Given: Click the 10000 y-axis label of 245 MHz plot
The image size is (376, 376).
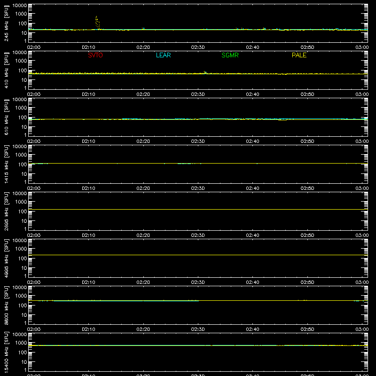Looking at the screenshot, I should point(20,6).
